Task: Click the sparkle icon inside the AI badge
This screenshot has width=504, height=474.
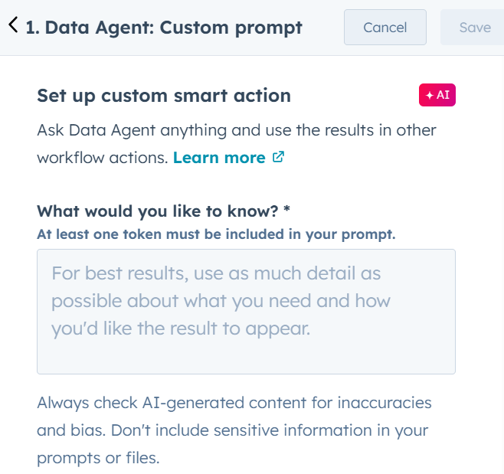Action: [430, 95]
